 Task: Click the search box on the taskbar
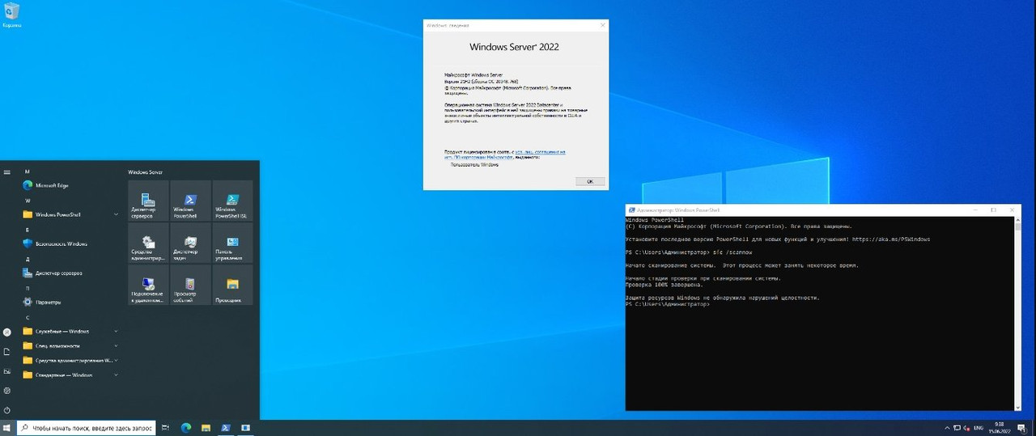(85, 427)
